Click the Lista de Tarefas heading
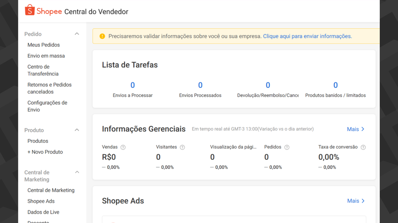Viewport: 398px width, 223px height. [x=130, y=65]
